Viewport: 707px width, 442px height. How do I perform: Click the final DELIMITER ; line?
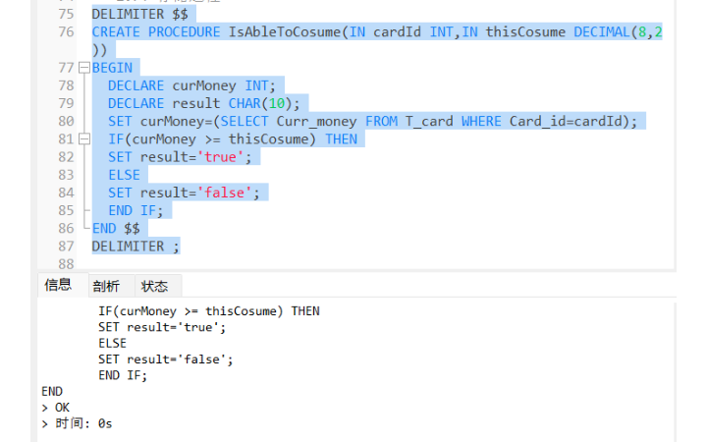pyautogui.click(x=136, y=247)
